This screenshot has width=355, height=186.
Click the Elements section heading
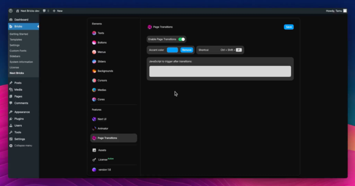(97, 24)
